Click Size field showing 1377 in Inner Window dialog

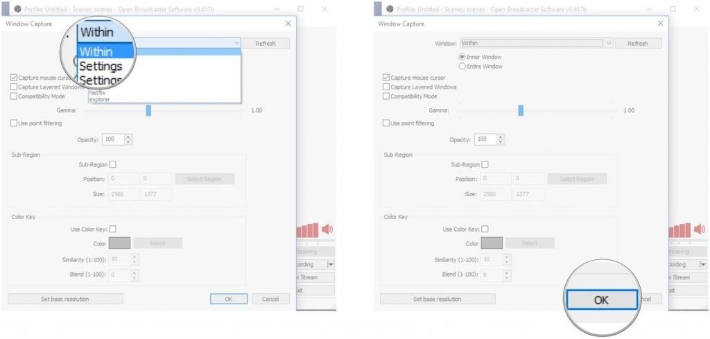pyautogui.click(x=528, y=195)
